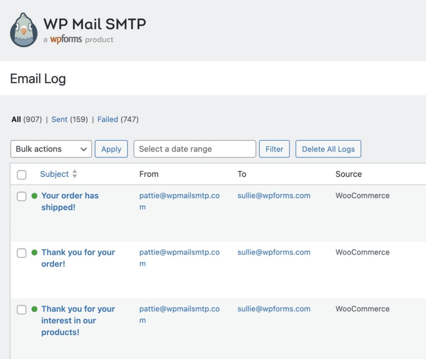Viewport: 426px width, 359px height.
Task: Click the Apply button
Action: [111, 149]
